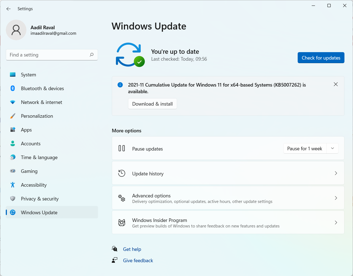Image resolution: width=353 pixels, height=276 pixels.
Task: Click the Privacy & security shield icon
Action: 13,199
